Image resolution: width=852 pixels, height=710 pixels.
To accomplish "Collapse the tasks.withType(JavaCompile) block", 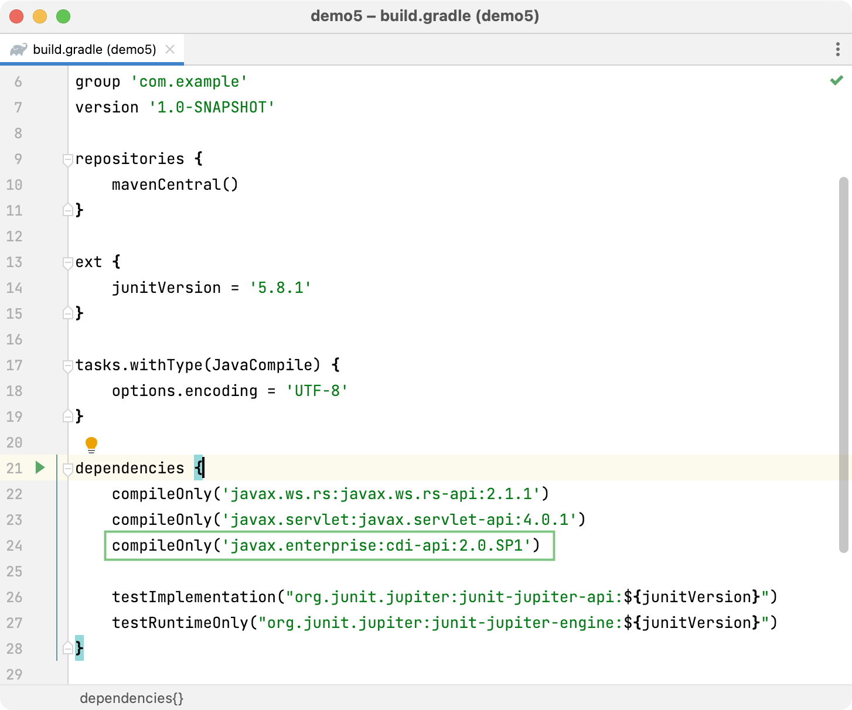I will click(67, 365).
